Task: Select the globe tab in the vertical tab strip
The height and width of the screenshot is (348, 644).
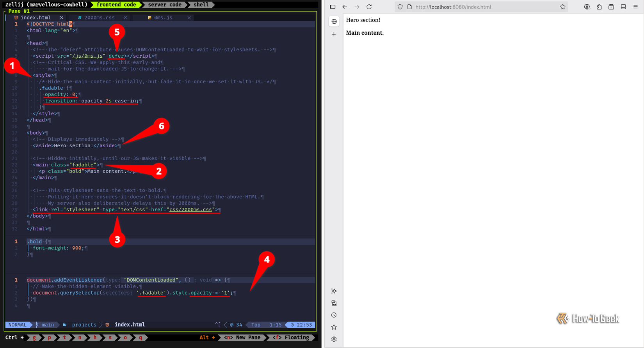Action: point(334,21)
